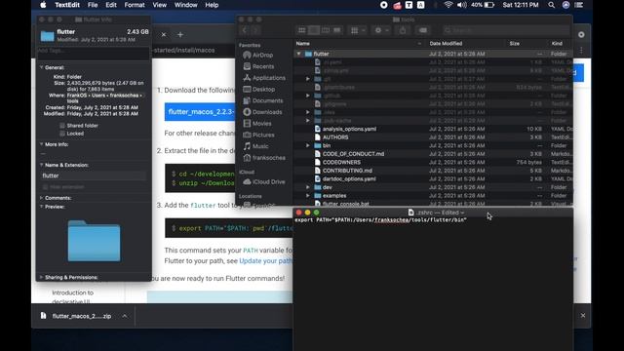Open download item options chevron

(125, 316)
